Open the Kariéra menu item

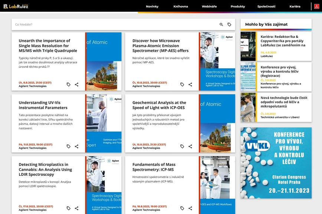tap(295, 6)
